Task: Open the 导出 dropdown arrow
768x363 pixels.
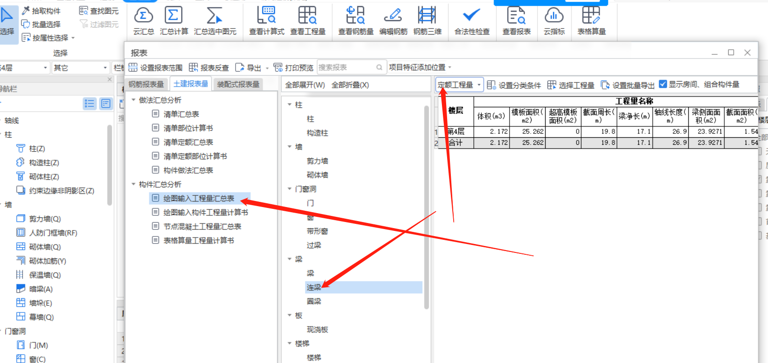Action: (x=267, y=68)
